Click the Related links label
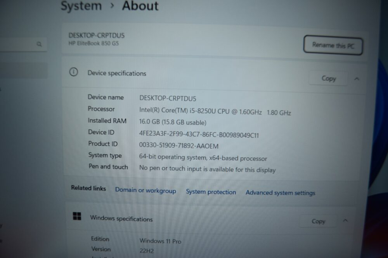388x258 pixels. (x=88, y=188)
